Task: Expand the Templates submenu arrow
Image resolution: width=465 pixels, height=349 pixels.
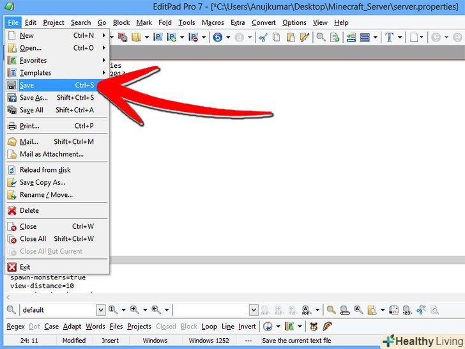Action: pyautogui.click(x=103, y=73)
